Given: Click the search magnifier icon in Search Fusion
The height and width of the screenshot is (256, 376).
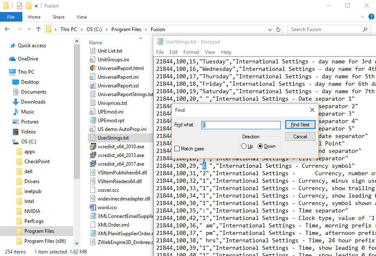Looking at the screenshot, I should [x=365, y=29].
